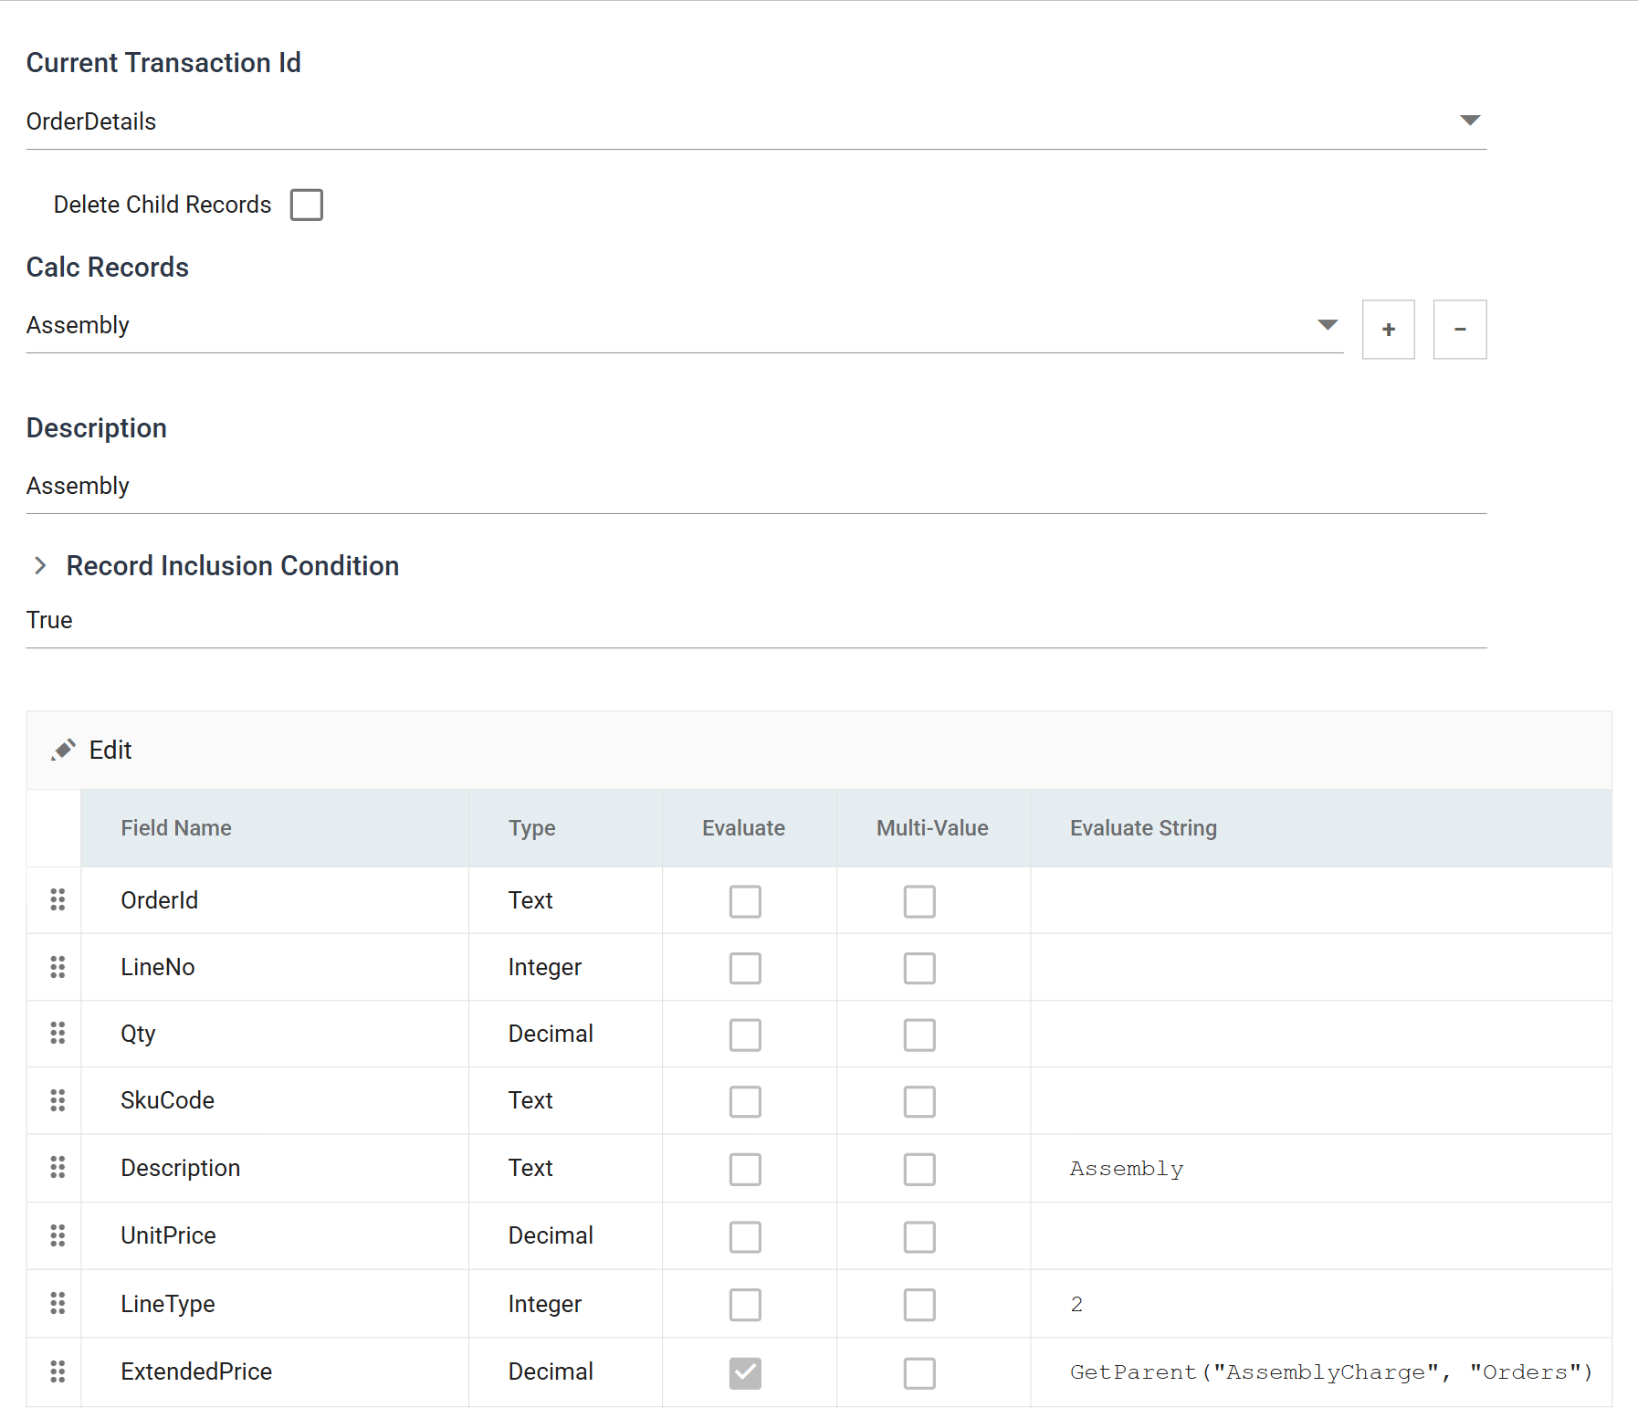Check Multi-Value for the LineType field

click(919, 1305)
